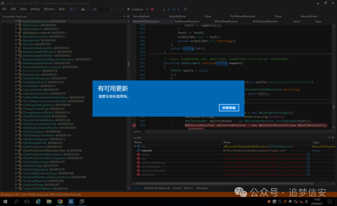Refresh the text variable value
337x206 pixels.
click(x=309, y=159)
